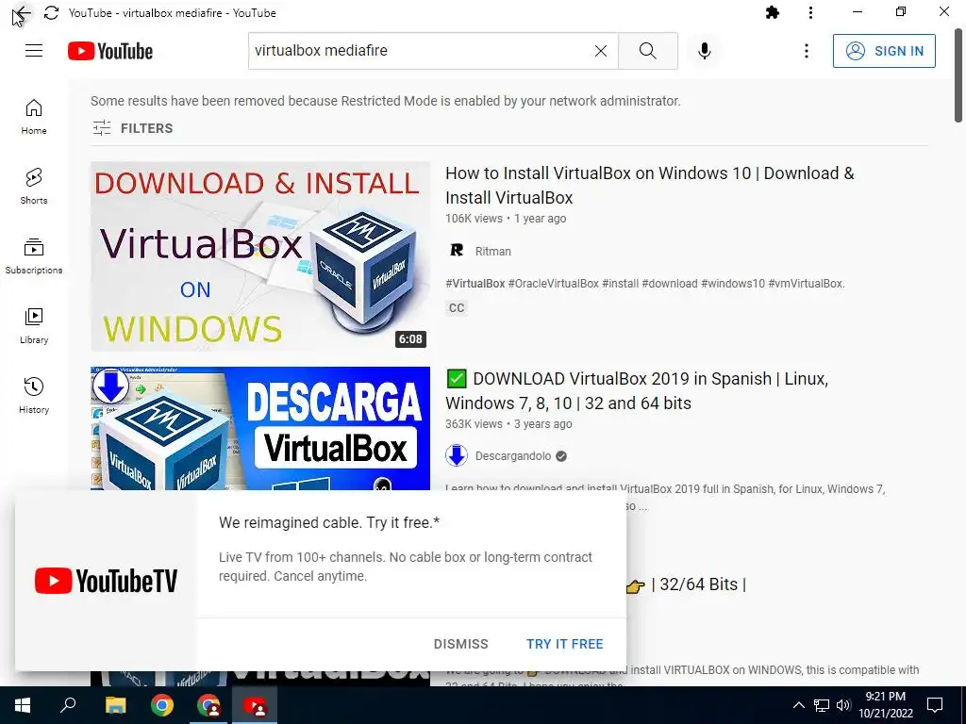Screen dimensions: 966x724
Task: Open the network tray icon
Action: click(x=822, y=705)
